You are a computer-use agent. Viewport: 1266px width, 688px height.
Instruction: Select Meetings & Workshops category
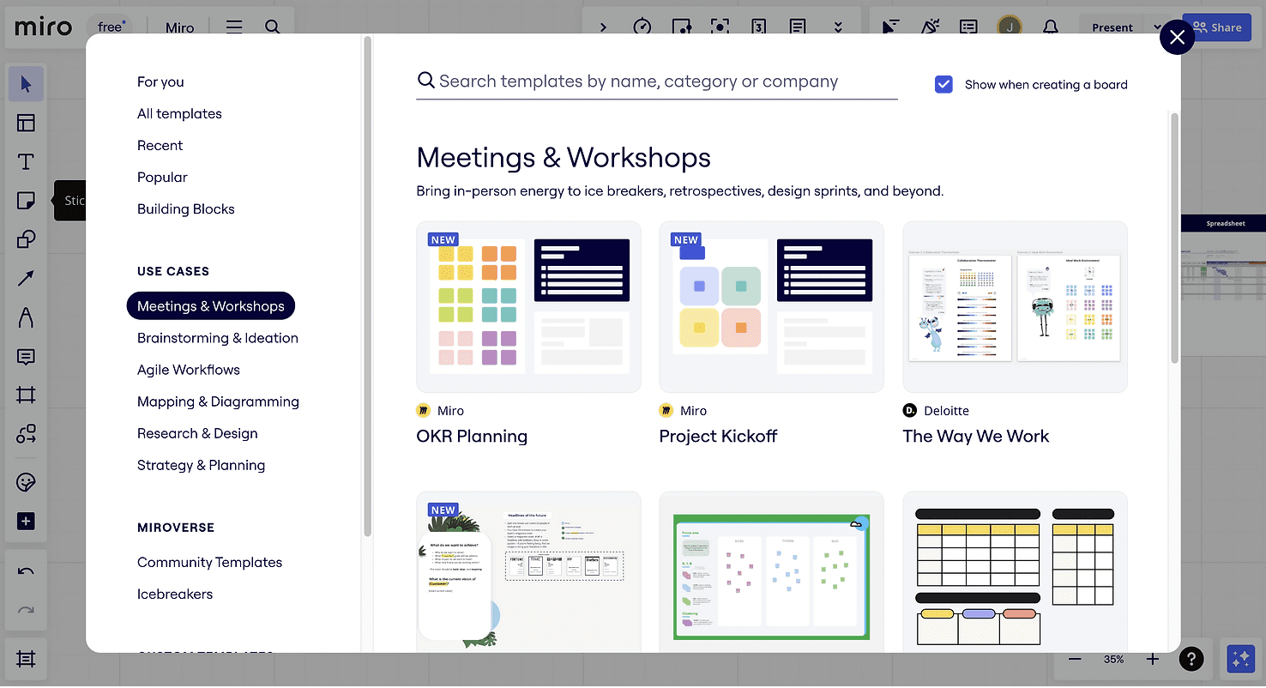coord(211,306)
